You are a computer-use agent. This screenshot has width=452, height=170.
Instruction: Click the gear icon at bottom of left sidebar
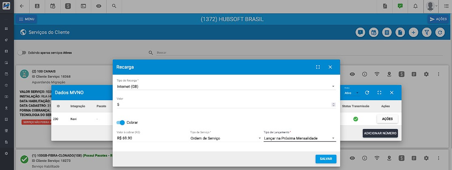(x=7, y=153)
